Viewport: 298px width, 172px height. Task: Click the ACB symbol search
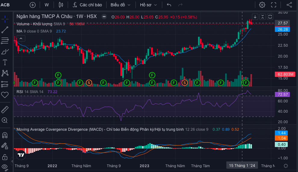5,5
